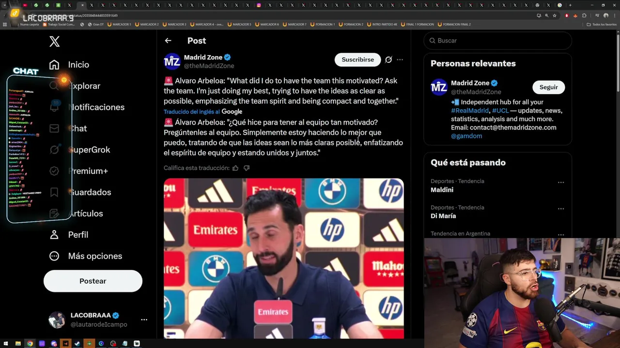Viewport: 620px width, 348px height.
Task: Open Madrid Zone avatar in the post
Action: pyautogui.click(x=172, y=61)
